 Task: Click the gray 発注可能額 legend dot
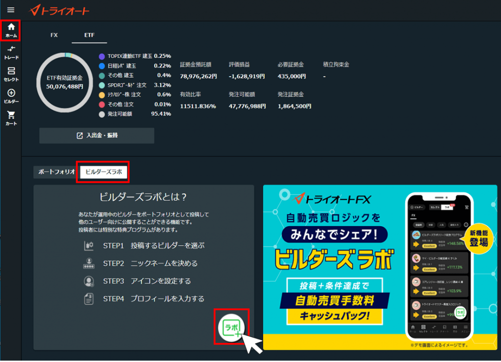point(102,114)
